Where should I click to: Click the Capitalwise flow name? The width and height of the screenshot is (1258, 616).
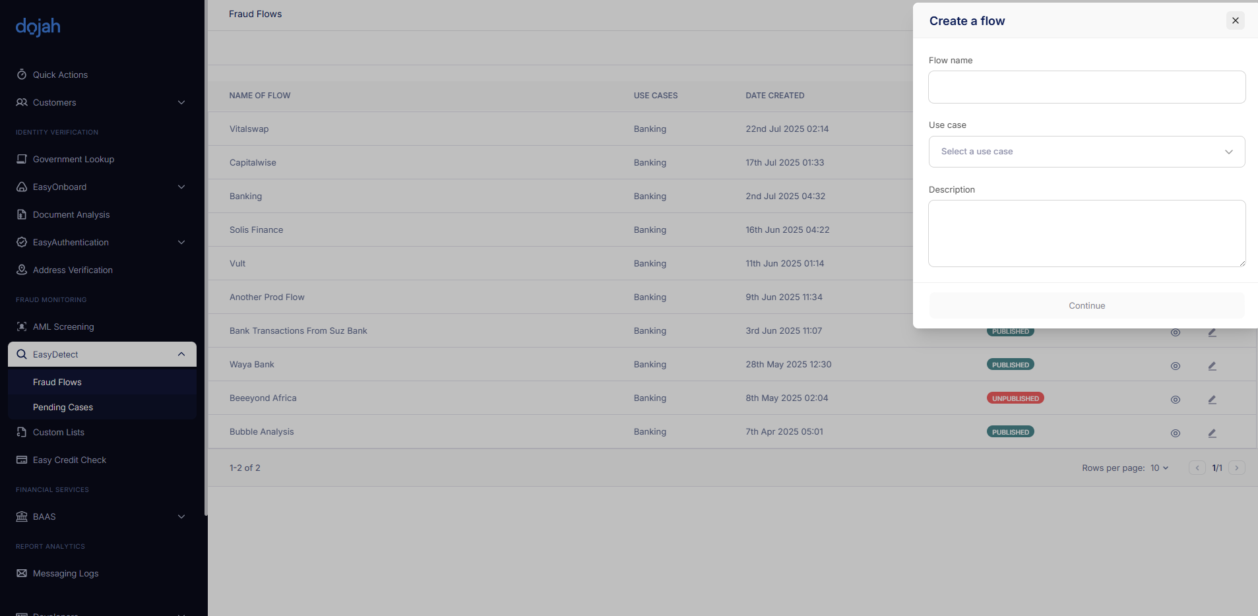click(x=253, y=162)
